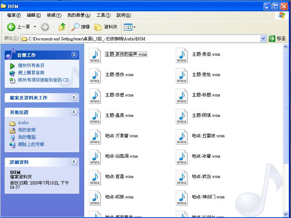Click the BGM folder icon in title bar
The image size is (291, 218).
coord(3,6)
